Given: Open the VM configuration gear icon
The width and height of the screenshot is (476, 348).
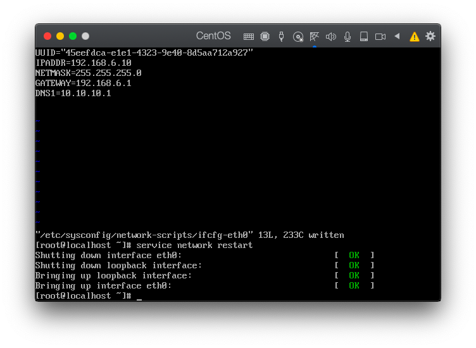Looking at the screenshot, I should tap(430, 36).
